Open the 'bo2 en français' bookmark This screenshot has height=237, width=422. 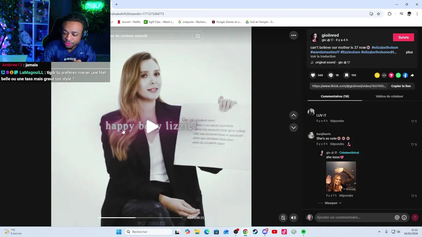tap(260, 22)
